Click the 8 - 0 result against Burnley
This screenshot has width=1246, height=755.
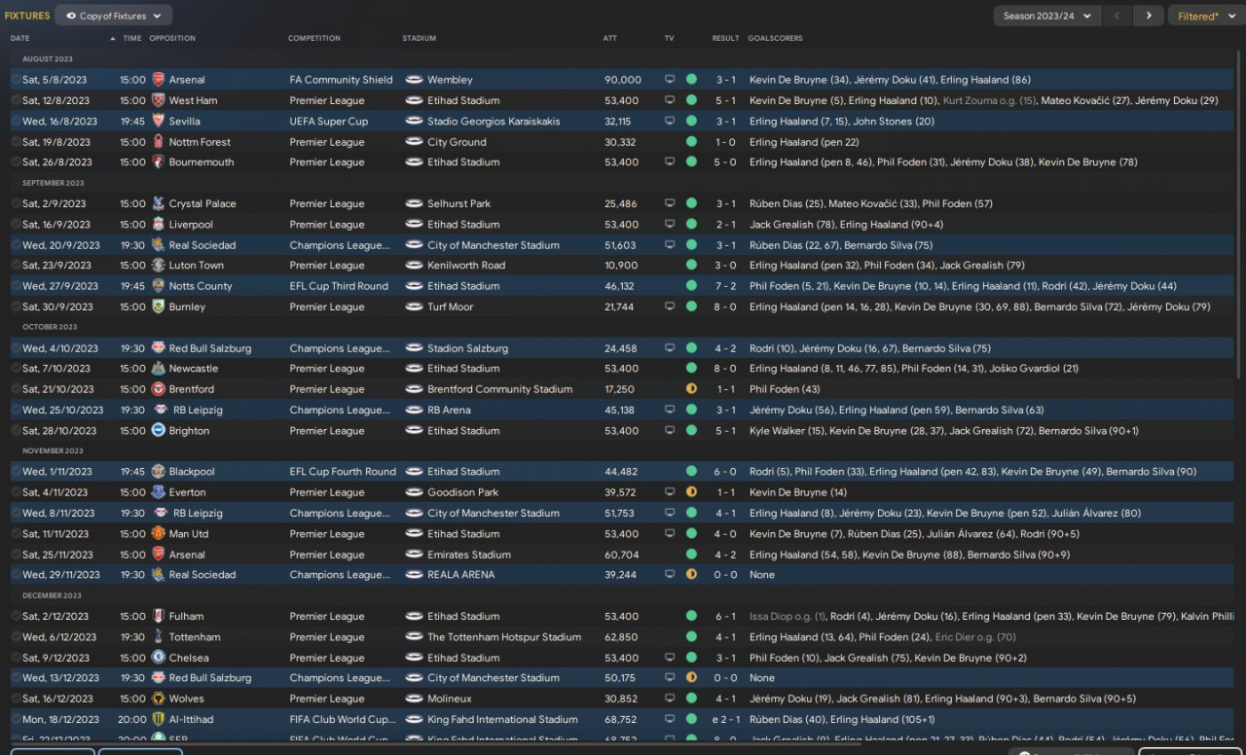725,307
